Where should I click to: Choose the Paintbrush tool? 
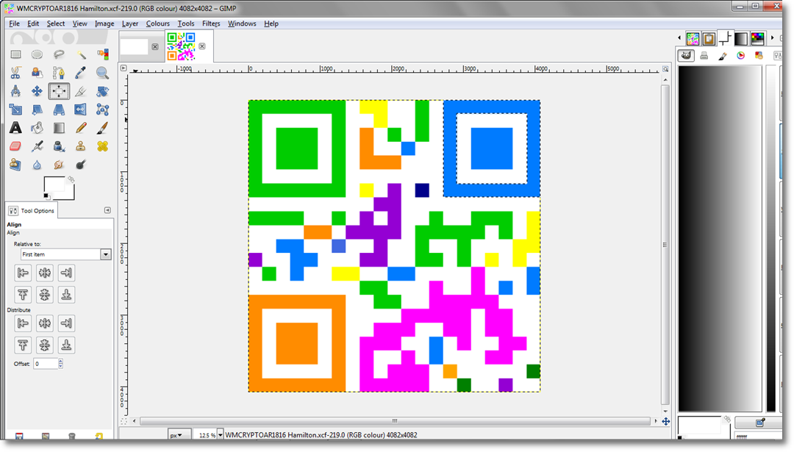(x=102, y=128)
